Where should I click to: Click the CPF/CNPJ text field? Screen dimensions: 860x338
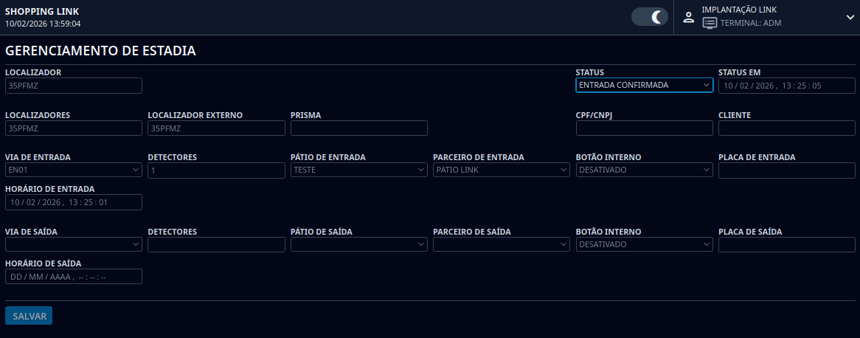(644, 128)
